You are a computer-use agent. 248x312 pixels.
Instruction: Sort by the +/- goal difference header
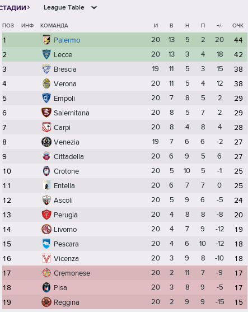[x=219, y=25]
